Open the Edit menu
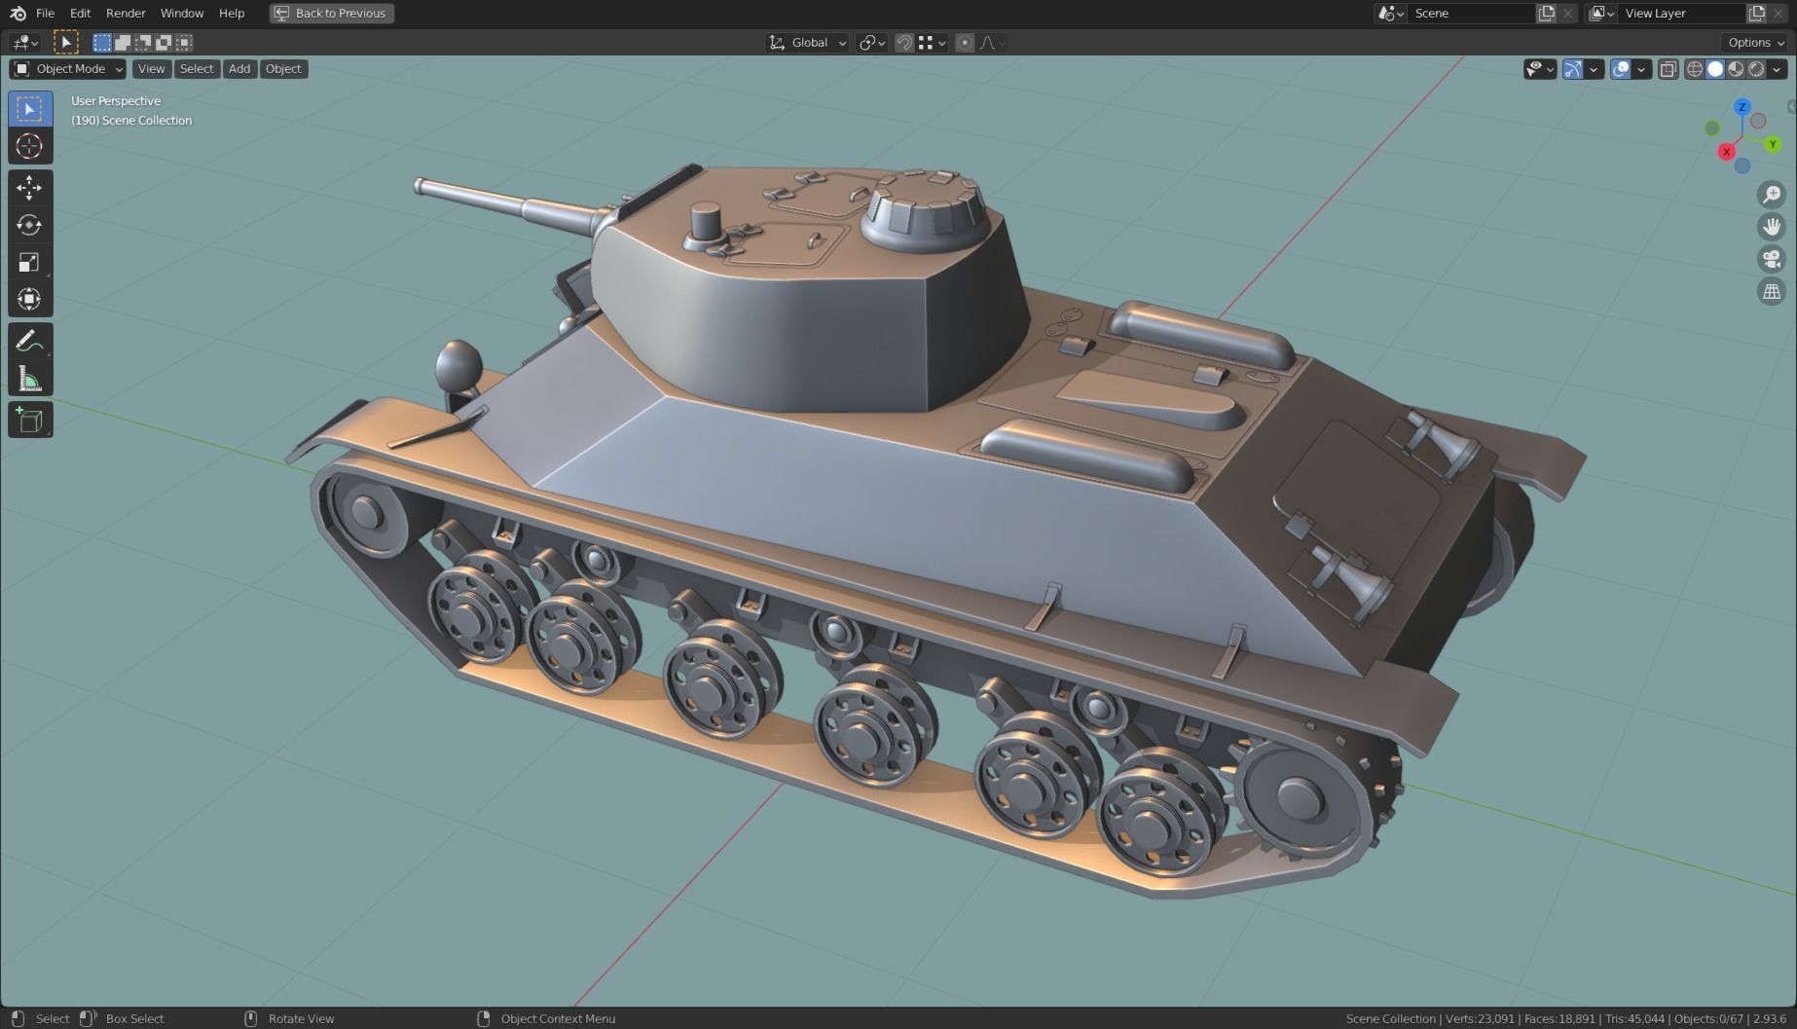This screenshot has height=1029, width=1797. [x=80, y=13]
